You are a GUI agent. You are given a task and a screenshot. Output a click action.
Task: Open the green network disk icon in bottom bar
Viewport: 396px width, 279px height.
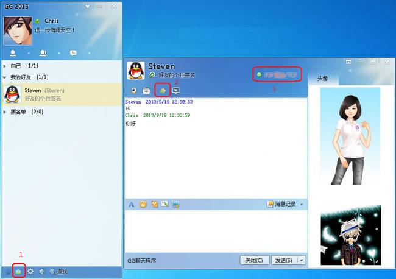18,272
